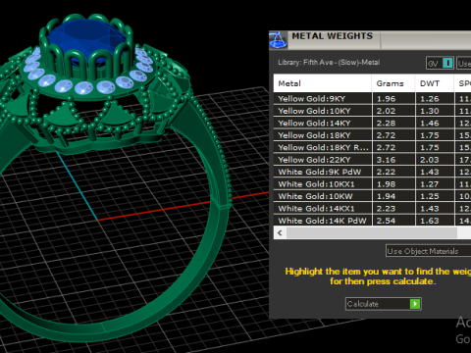The height and width of the screenshot is (353, 471).
Task: Click the 3.16 grams value
Action: pyautogui.click(x=386, y=160)
